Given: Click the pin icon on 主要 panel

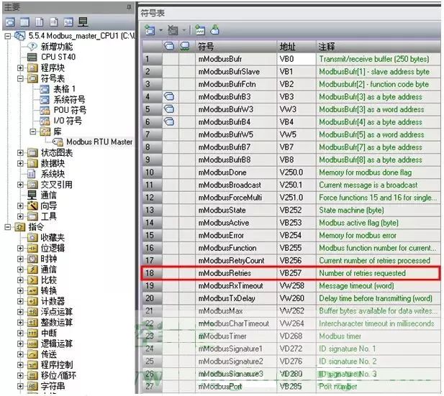Looking at the screenshot, I should (x=129, y=6).
